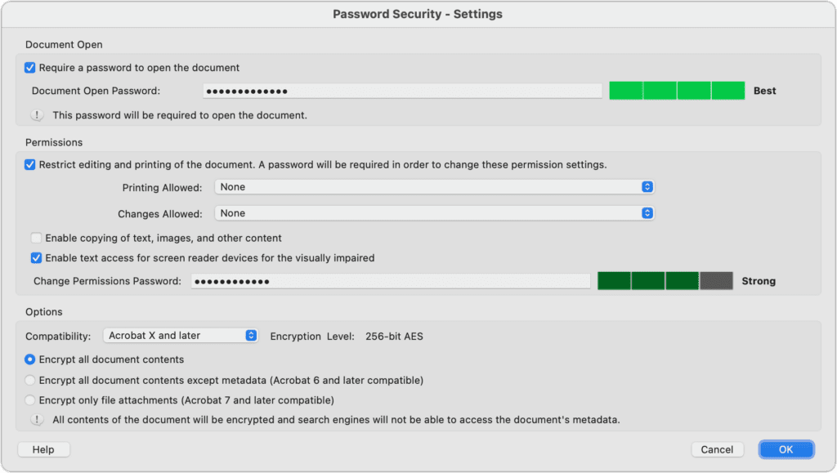Select Encrypt only file attachments option
This screenshot has height=473, width=837.
coord(30,400)
